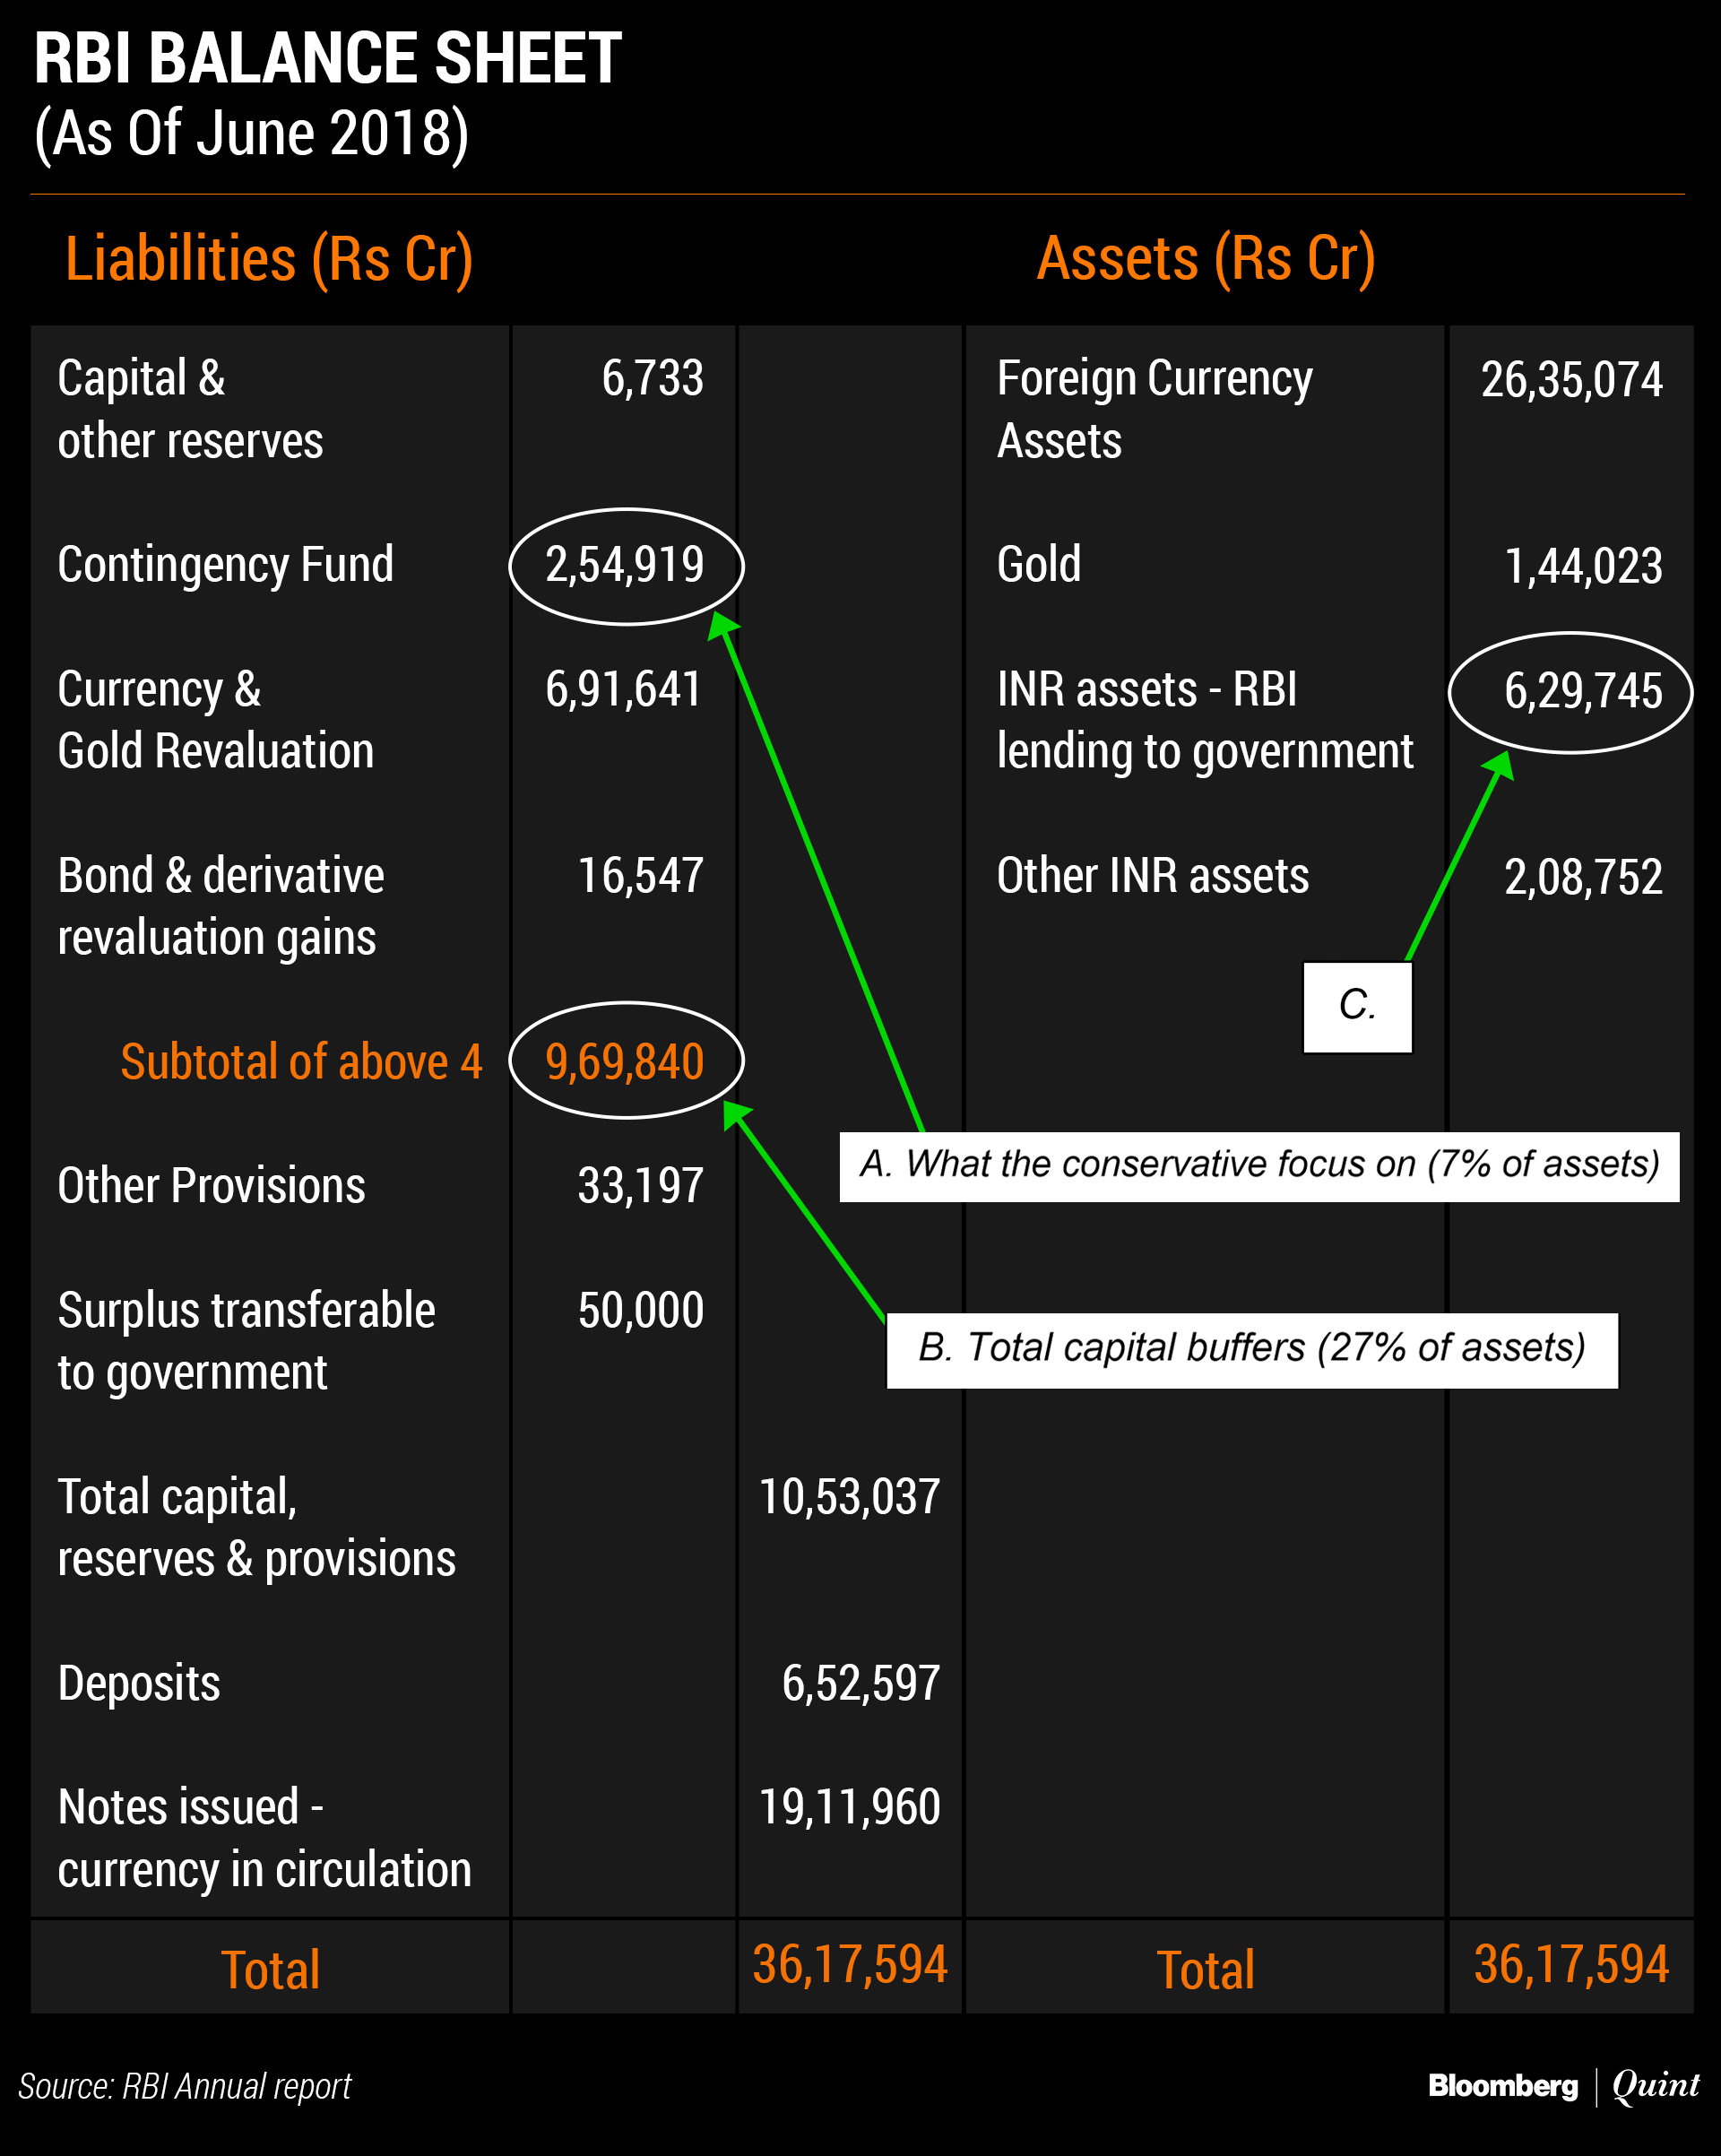Click annotation A about conservative focus

tap(1259, 1165)
